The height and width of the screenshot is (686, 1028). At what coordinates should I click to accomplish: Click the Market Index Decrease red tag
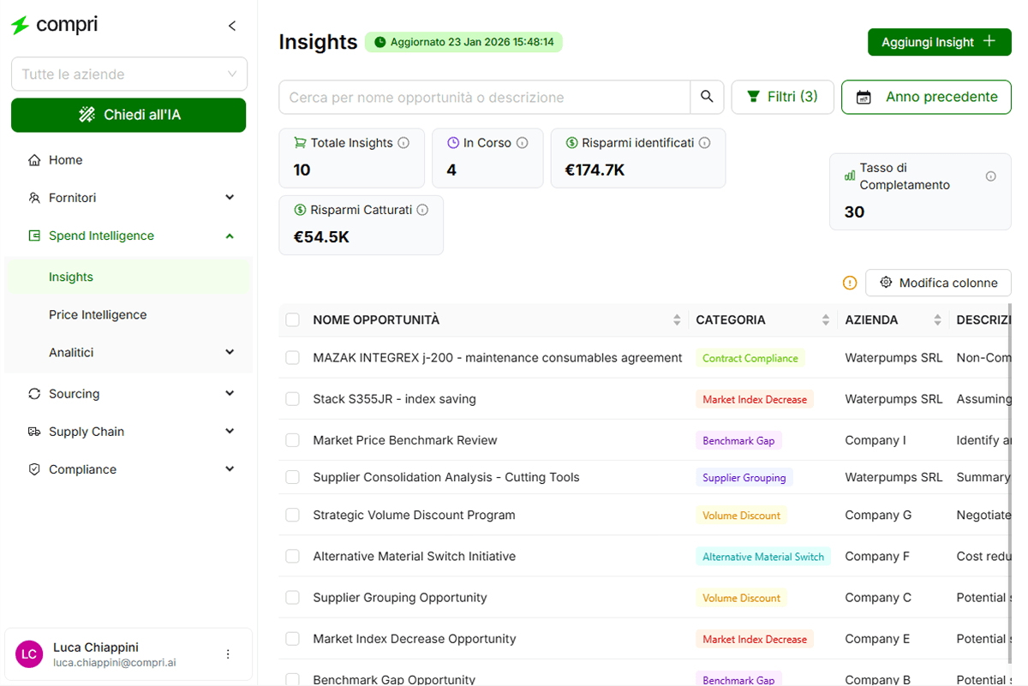coord(754,399)
